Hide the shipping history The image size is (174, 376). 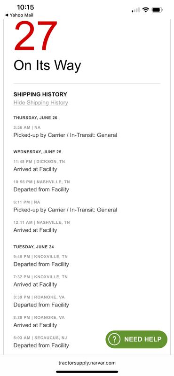(x=41, y=102)
